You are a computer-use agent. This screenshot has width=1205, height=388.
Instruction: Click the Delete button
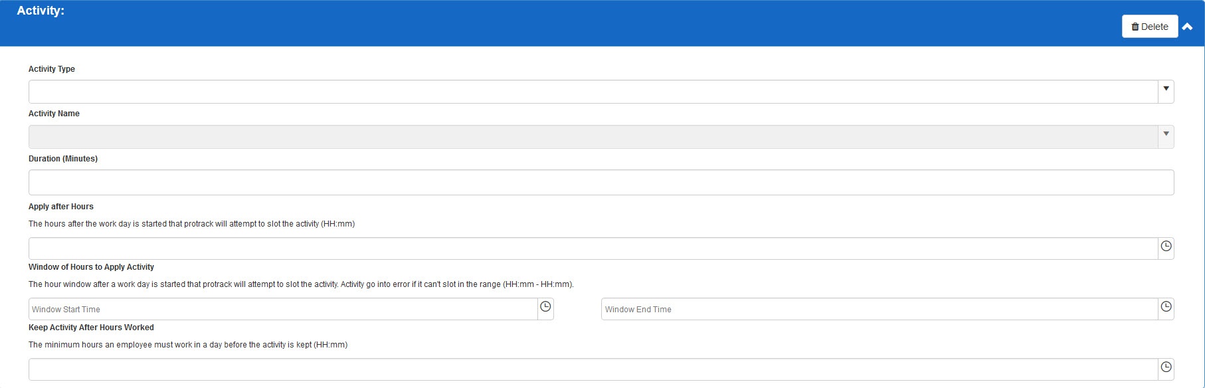pyautogui.click(x=1149, y=27)
